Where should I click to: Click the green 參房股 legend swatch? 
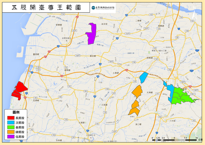tap(11, 127)
